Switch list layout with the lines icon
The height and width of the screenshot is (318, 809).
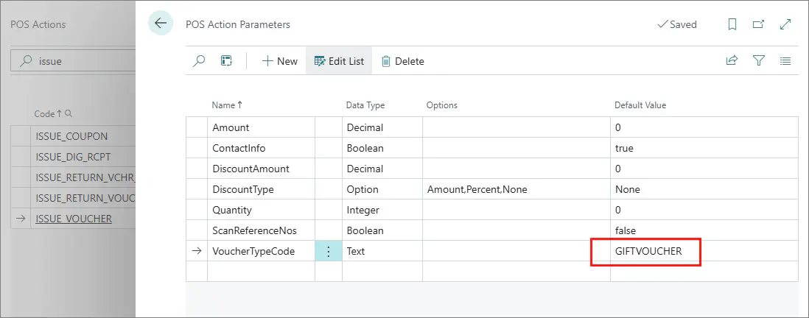tap(785, 61)
